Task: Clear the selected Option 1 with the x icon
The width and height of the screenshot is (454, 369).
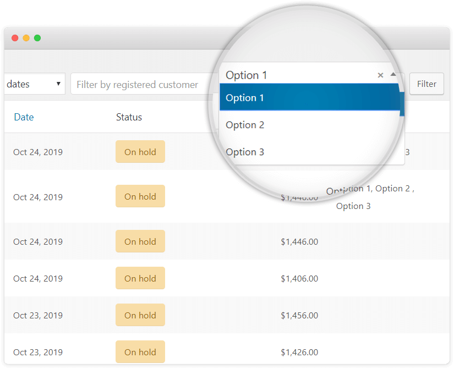Action: (380, 75)
